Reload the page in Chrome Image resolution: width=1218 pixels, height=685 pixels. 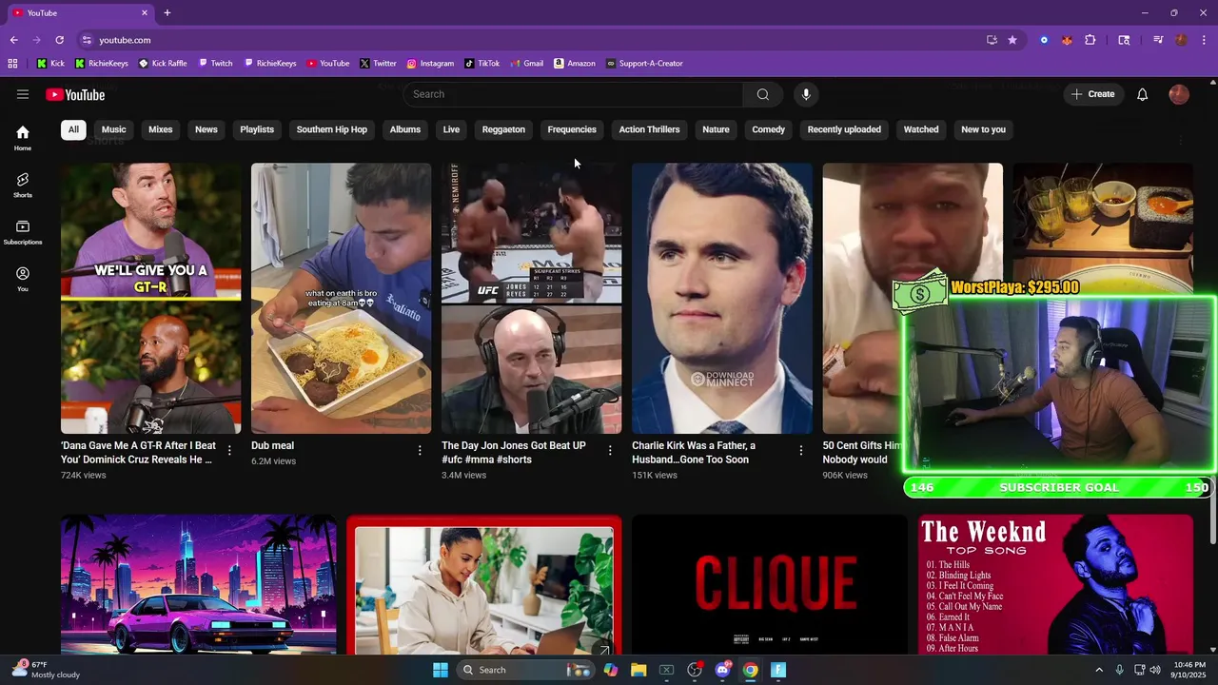pos(59,40)
